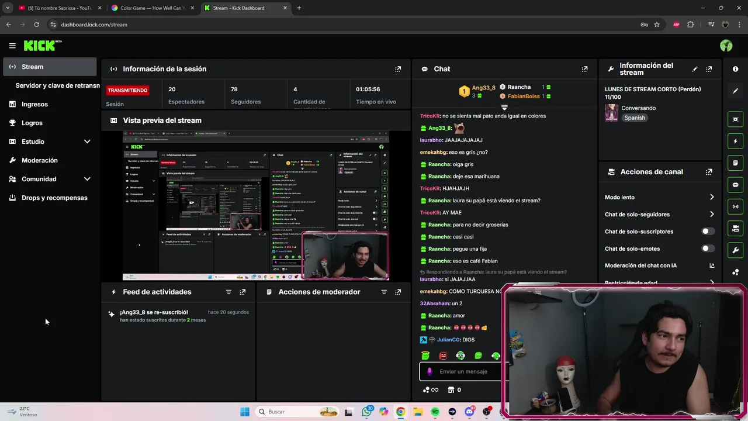Click the Conversando category thumbnail
The height and width of the screenshot is (421, 748).
(611, 113)
